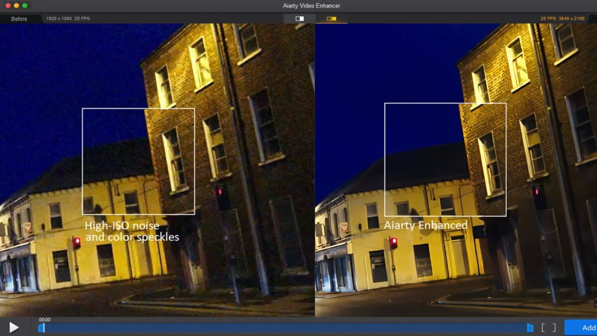Set trim start with left bracket icon
The image size is (597, 336).
pyautogui.click(x=544, y=328)
